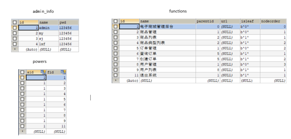Select the parentid cell of 用户列表 row

click(x=208, y=70)
